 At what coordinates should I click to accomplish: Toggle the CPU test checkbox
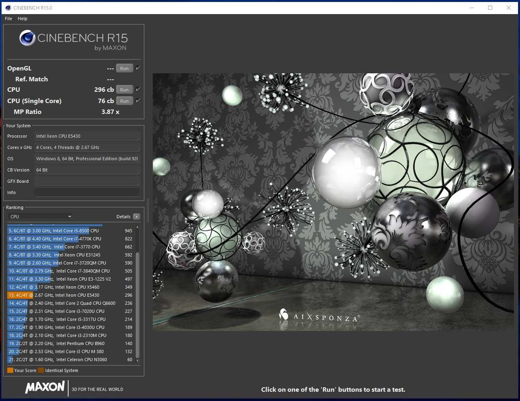138,89
